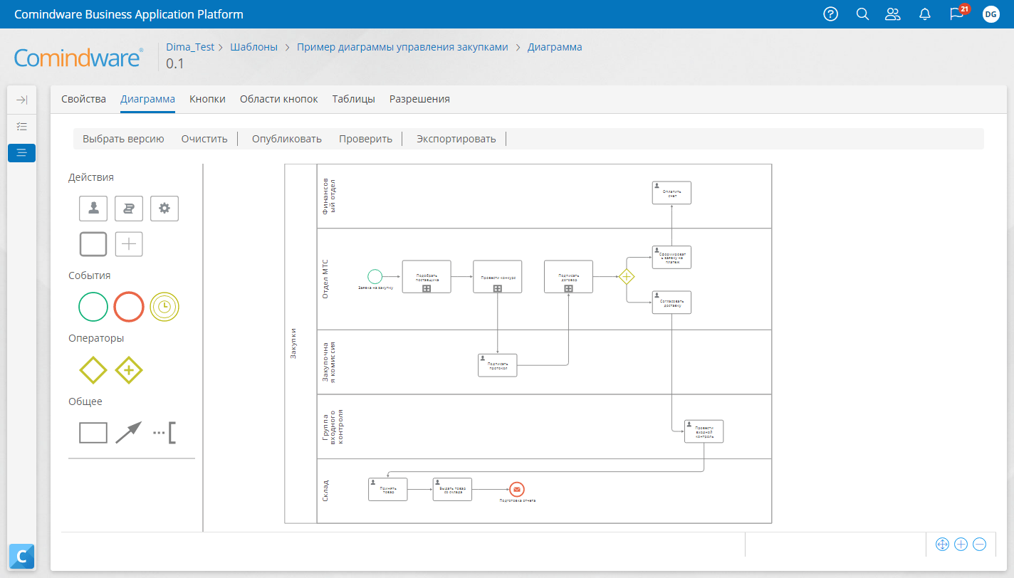
Task: Select the sequence flow arrow tool
Action: (129, 433)
